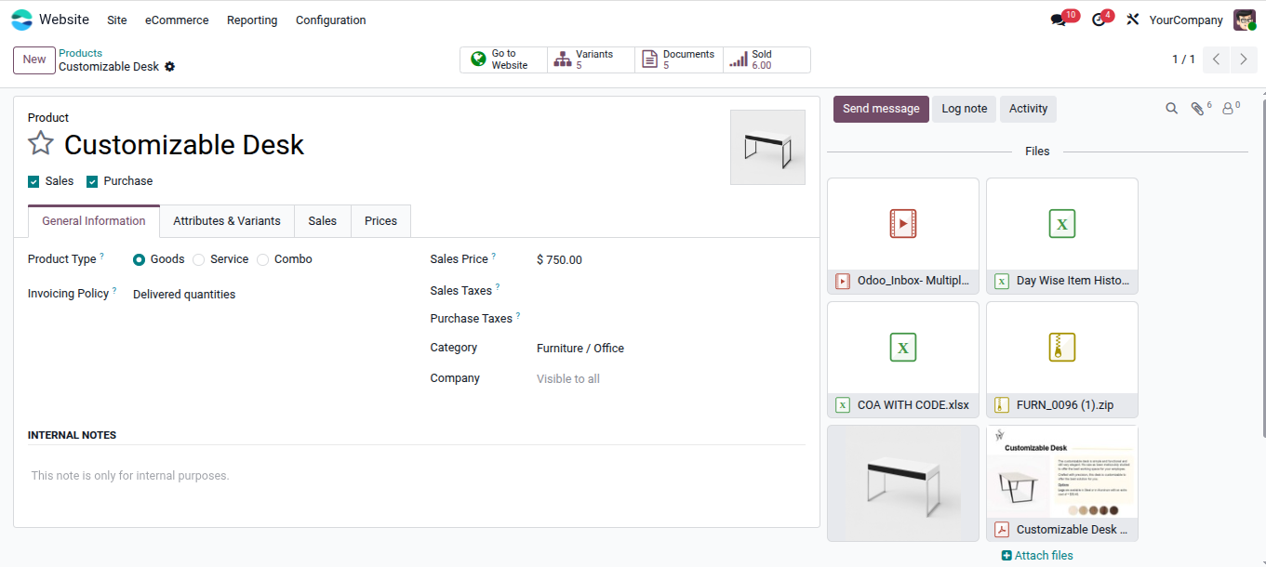Screen dimensions: 1266x567
Task: Follow the Products breadcrumb link
Action: [80, 53]
